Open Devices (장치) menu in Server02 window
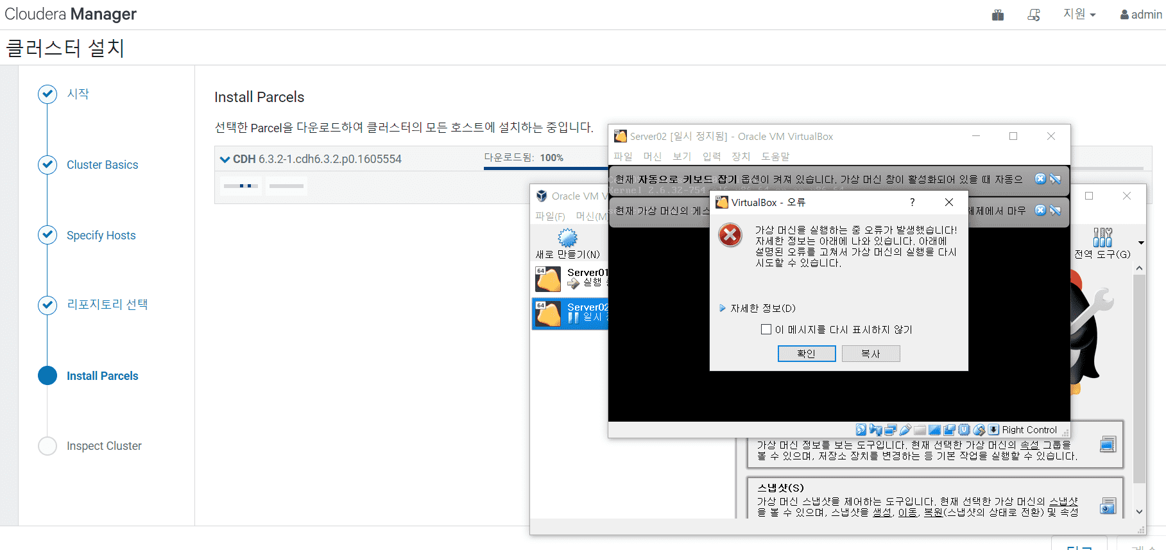 click(x=741, y=157)
